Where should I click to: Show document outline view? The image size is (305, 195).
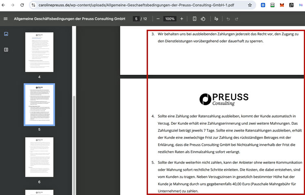point(6,50)
